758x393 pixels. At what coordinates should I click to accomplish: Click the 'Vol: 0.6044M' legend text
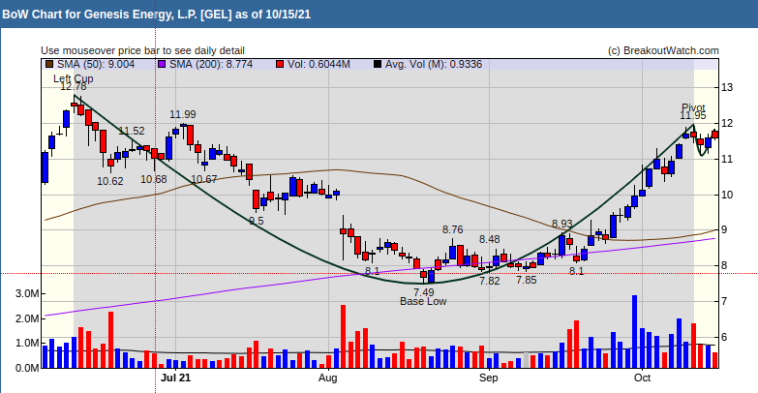[318, 64]
